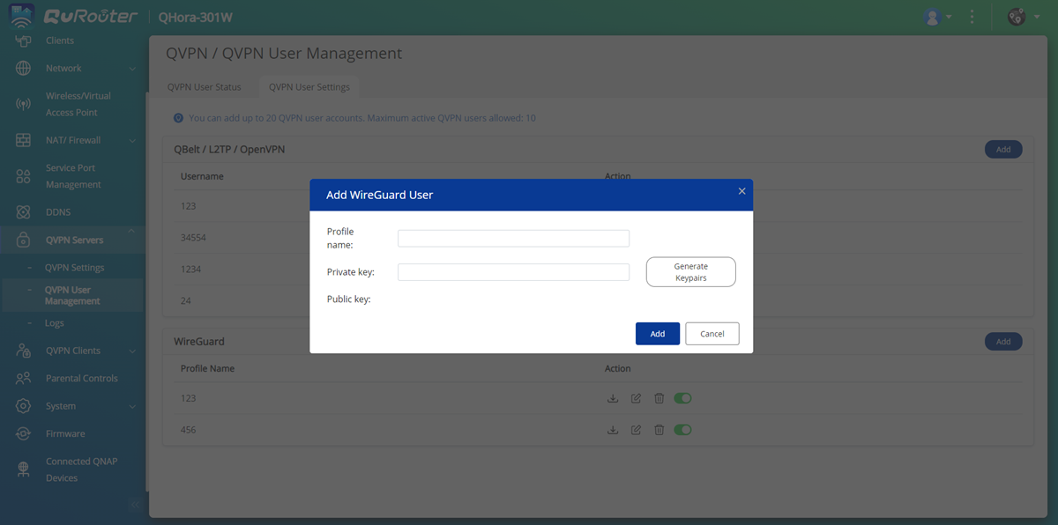The height and width of the screenshot is (525, 1058).
Task: Click the DDNS icon
Action: coord(24,212)
